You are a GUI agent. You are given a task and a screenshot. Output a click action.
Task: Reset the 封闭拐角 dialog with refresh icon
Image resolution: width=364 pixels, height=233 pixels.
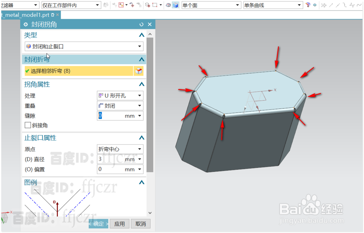[141, 24]
